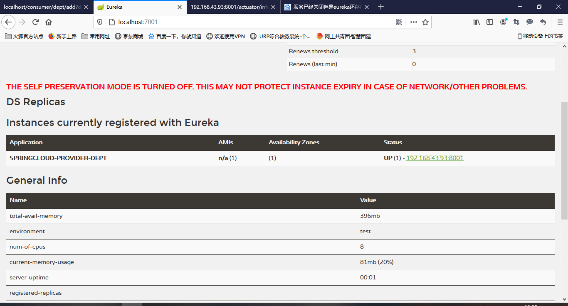Click the environment row name
568x306 pixels.
click(27, 231)
